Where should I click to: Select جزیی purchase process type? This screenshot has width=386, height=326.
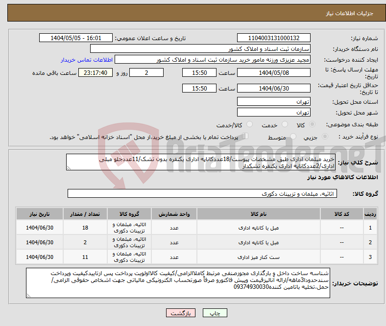[322, 138]
